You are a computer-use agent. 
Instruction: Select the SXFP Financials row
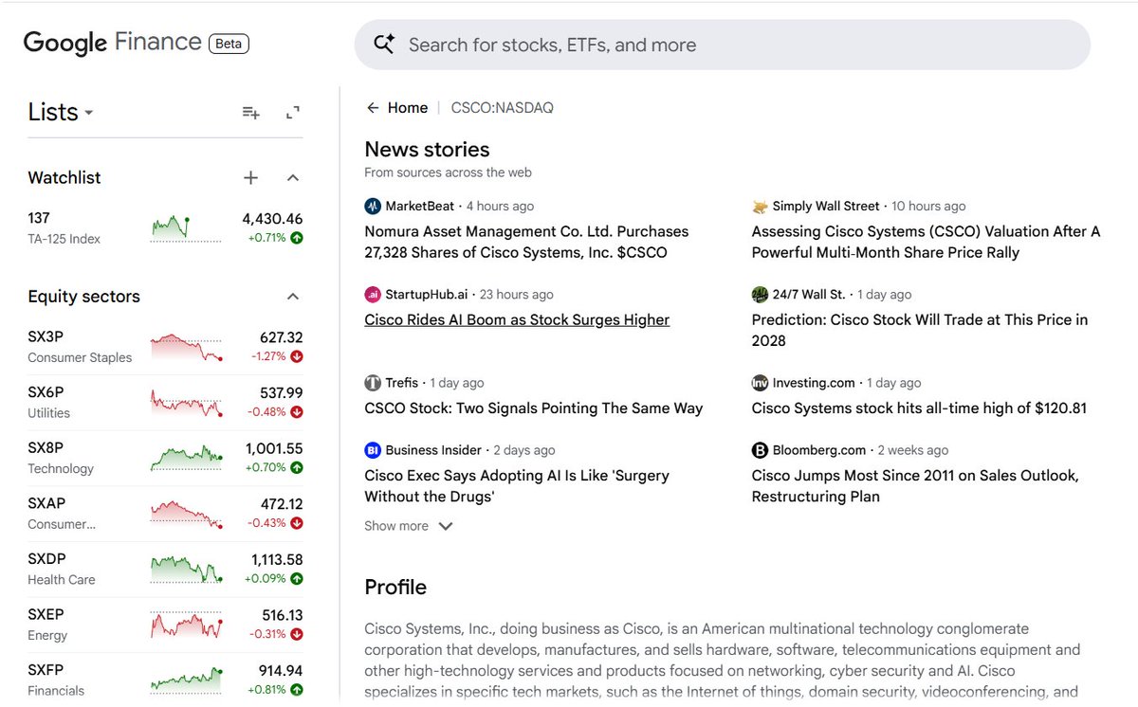(x=165, y=680)
